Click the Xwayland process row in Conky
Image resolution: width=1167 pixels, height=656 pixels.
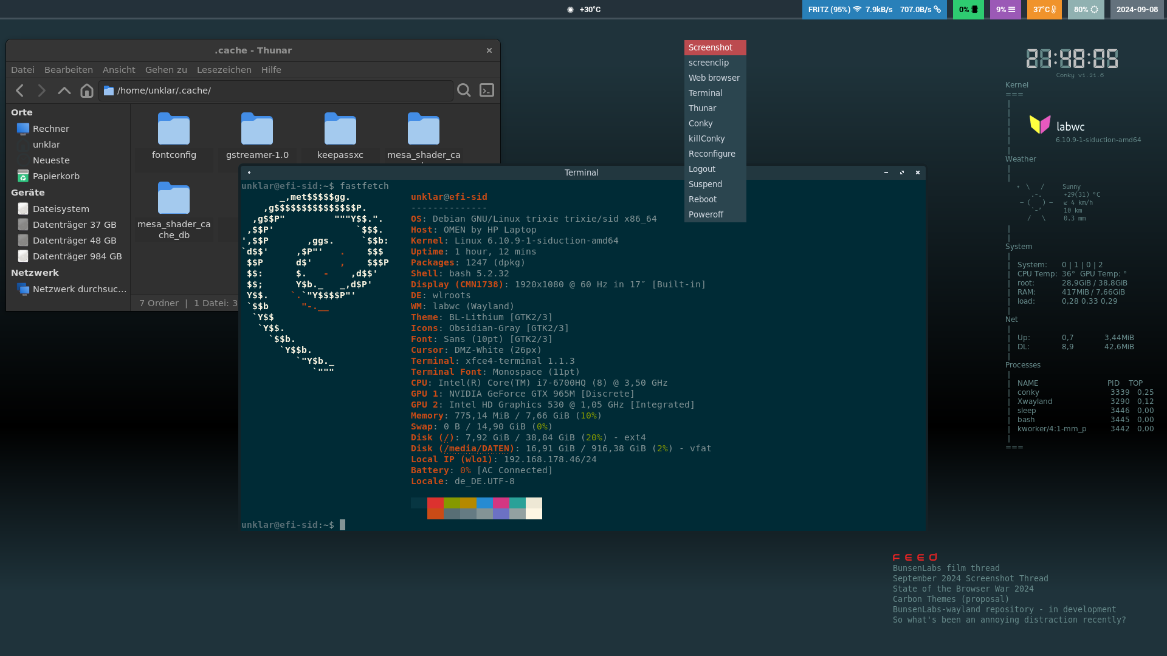coord(1086,401)
